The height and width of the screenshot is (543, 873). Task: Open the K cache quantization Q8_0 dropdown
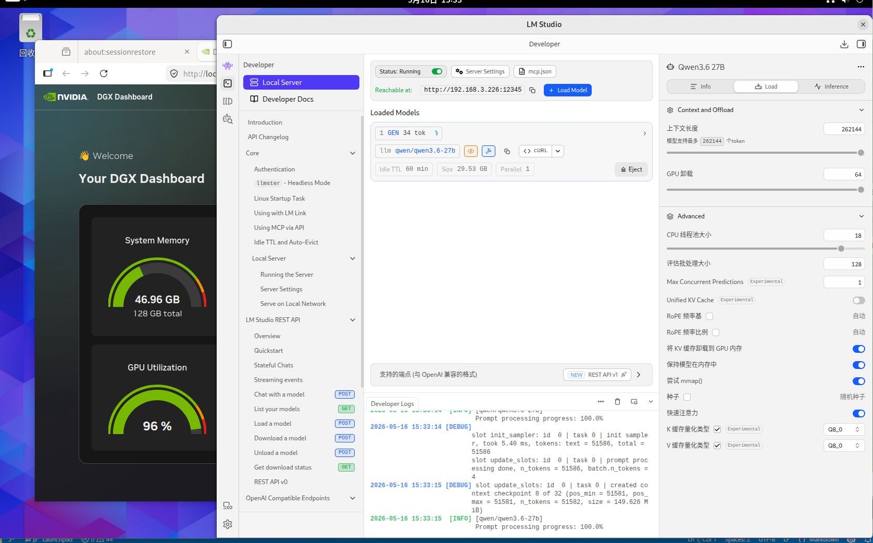coord(844,429)
